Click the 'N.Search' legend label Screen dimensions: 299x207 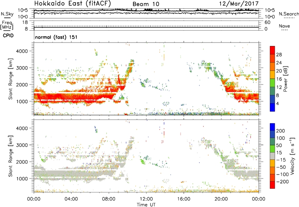tap(289, 14)
